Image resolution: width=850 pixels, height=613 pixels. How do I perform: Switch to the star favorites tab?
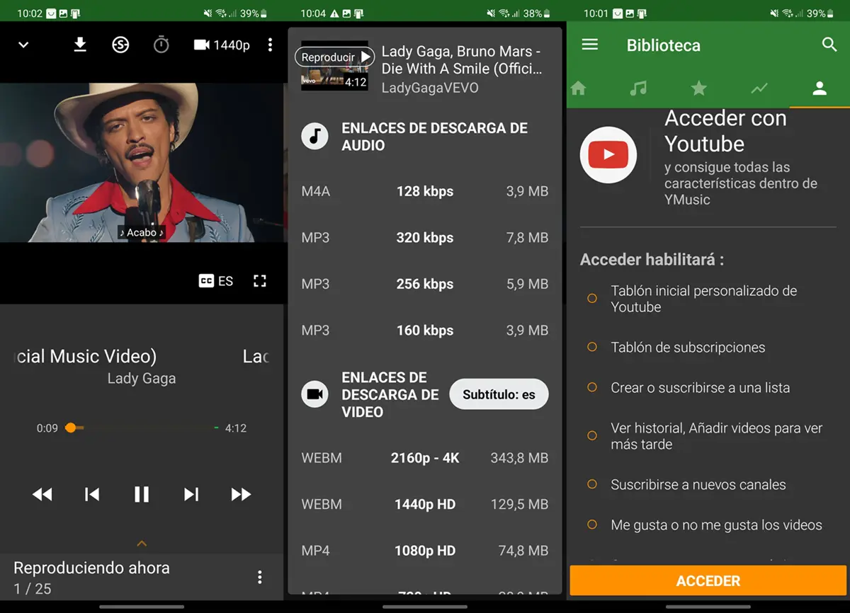pos(698,88)
